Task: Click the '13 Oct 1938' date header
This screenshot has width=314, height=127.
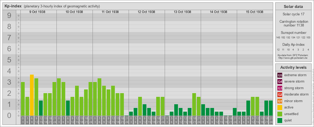Action: (182, 12)
